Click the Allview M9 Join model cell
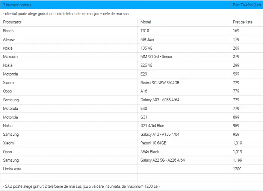This screenshot has width=263, height=191. [184, 39]
